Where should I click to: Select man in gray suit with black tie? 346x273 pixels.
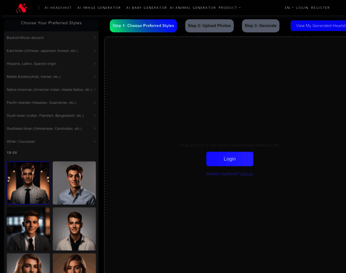(x=28, y=183)
